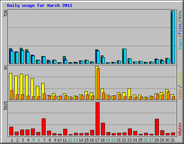Click the Sites legend label
Screen dimensions: 184x144
tap(180, 94)
